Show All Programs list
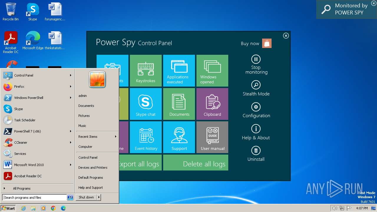377x212 pixels. (38, 188)
